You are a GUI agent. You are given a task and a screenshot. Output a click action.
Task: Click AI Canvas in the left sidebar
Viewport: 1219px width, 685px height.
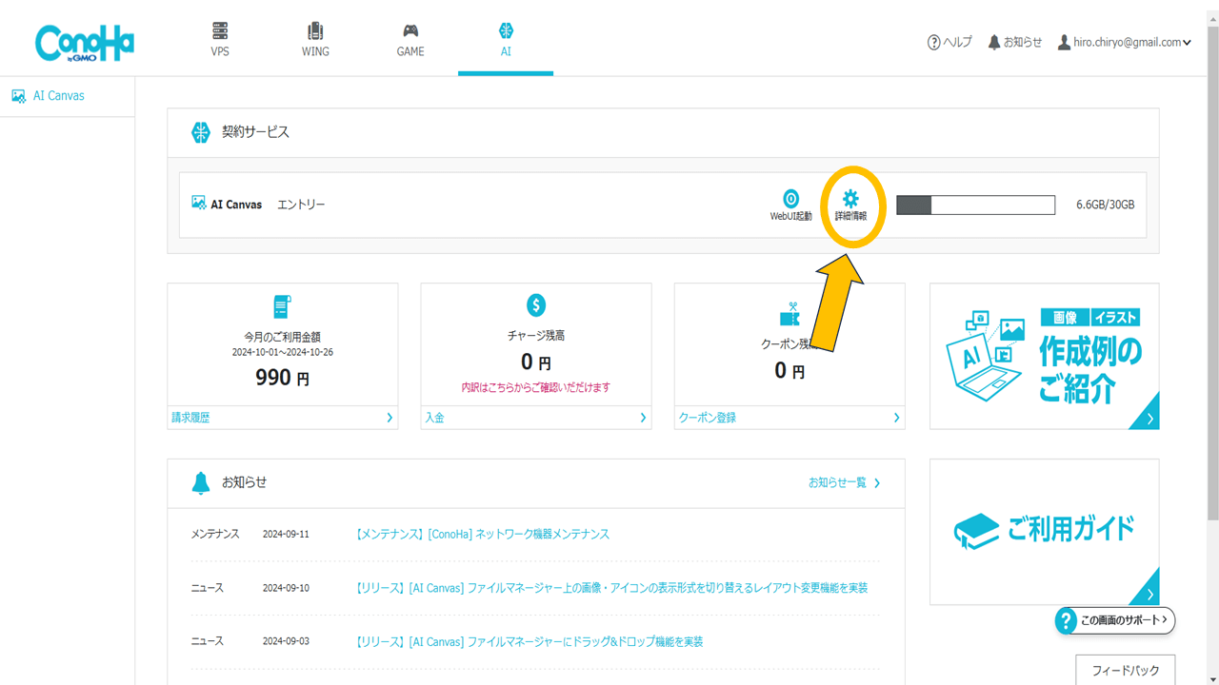(x=59, y=95)
